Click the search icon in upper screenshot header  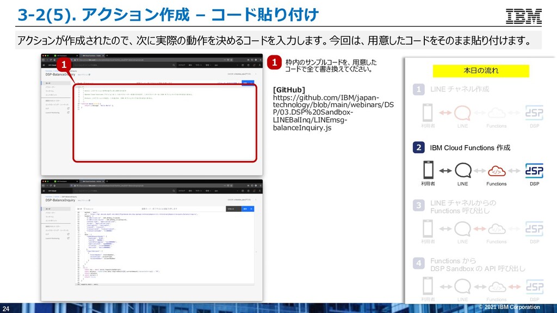point(174,65)
